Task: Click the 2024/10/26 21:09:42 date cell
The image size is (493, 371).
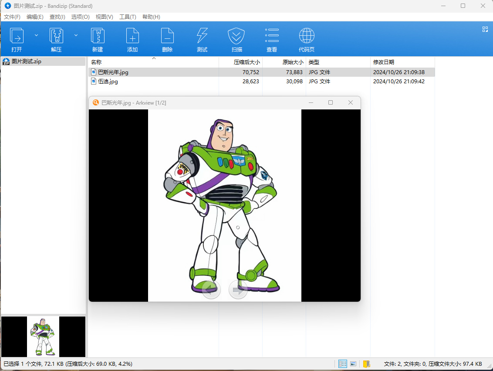Action: click(x=398, y=81)
